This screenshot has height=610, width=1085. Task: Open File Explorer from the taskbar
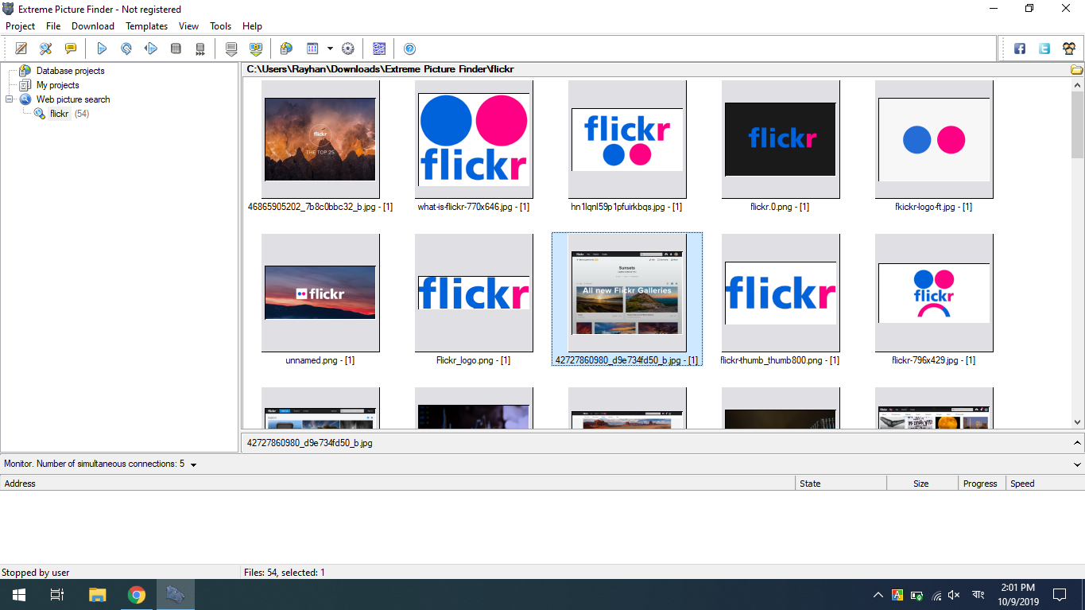pos(97,595)
